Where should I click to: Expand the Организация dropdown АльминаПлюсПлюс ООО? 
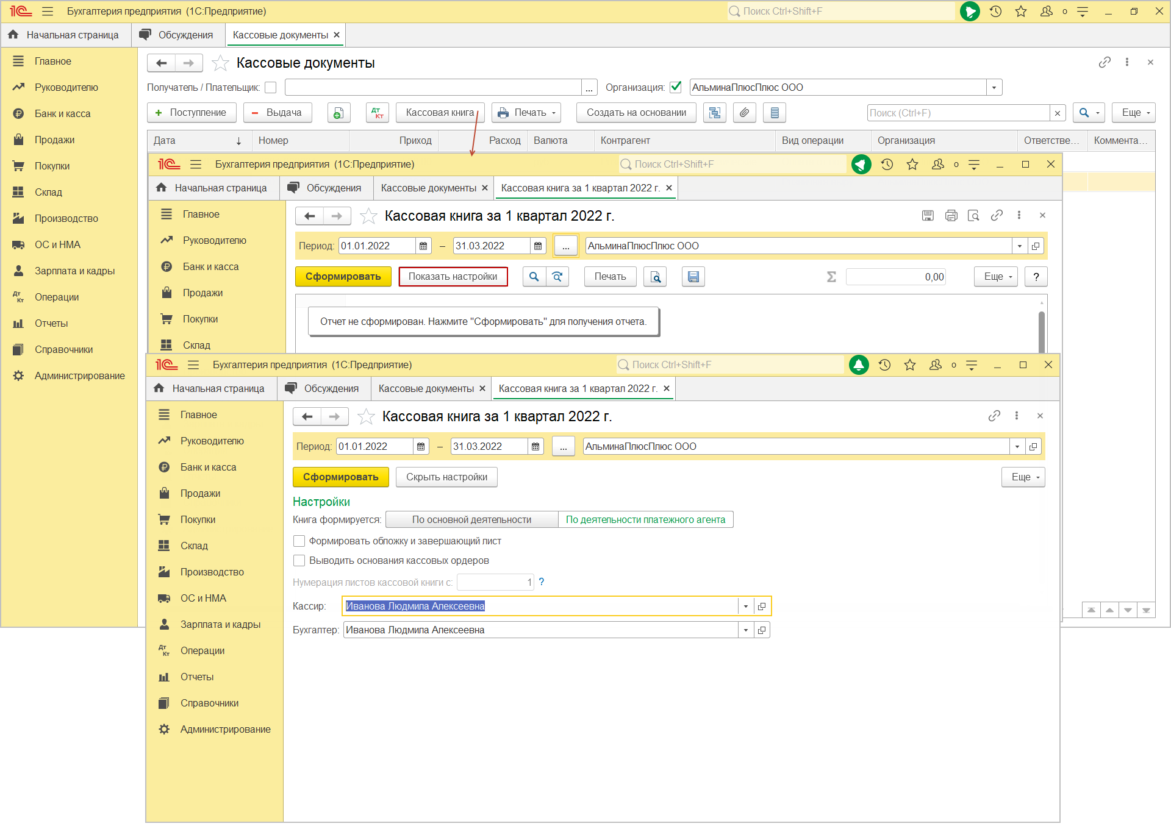pyautogui.click(x=994, y=88)
